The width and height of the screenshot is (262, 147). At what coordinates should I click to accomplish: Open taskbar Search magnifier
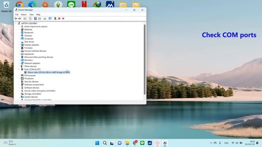click(x=105, y=143)
